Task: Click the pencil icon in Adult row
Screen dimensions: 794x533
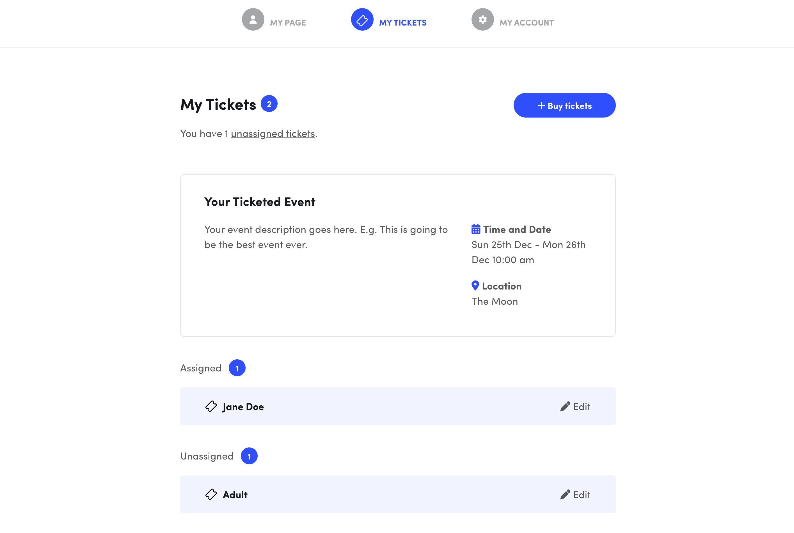Action: pos(565,495)
